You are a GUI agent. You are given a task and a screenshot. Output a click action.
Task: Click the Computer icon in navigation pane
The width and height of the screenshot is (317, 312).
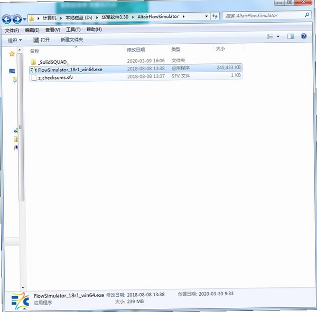tap(12, 71)
